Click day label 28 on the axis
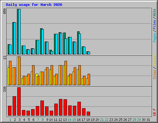The image size is (158, 123). pos(134,120)
